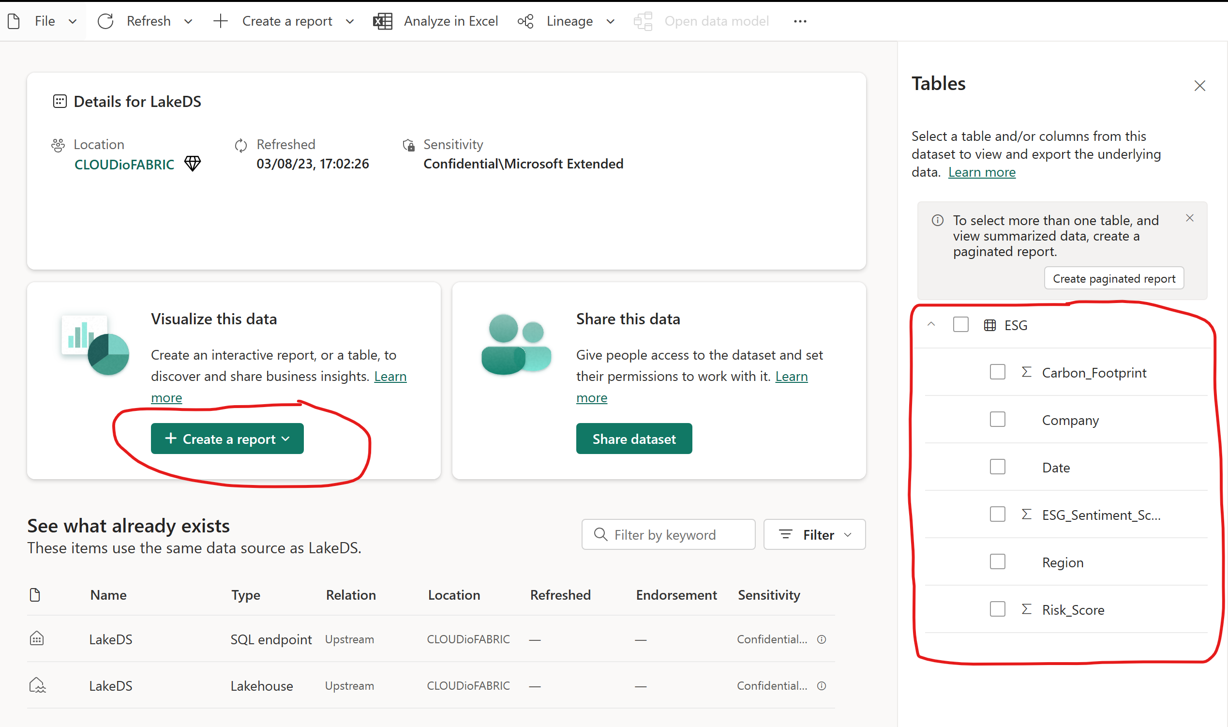Click the Analyze in Excel icon
Screen dimensions: 1228x727
tap(382, 21)
